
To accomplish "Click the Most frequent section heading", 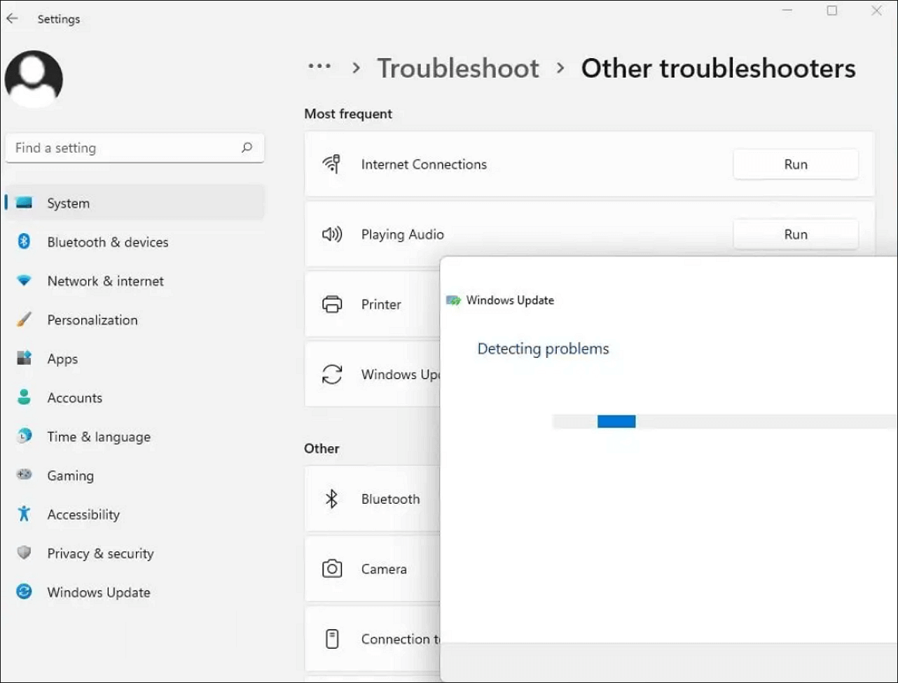I will click(x=348, y=113).
